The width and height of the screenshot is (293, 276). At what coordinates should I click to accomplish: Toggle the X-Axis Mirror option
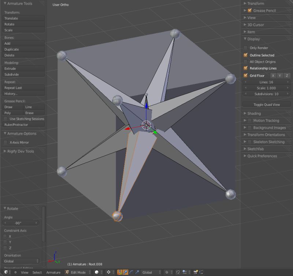coord(5,142)
